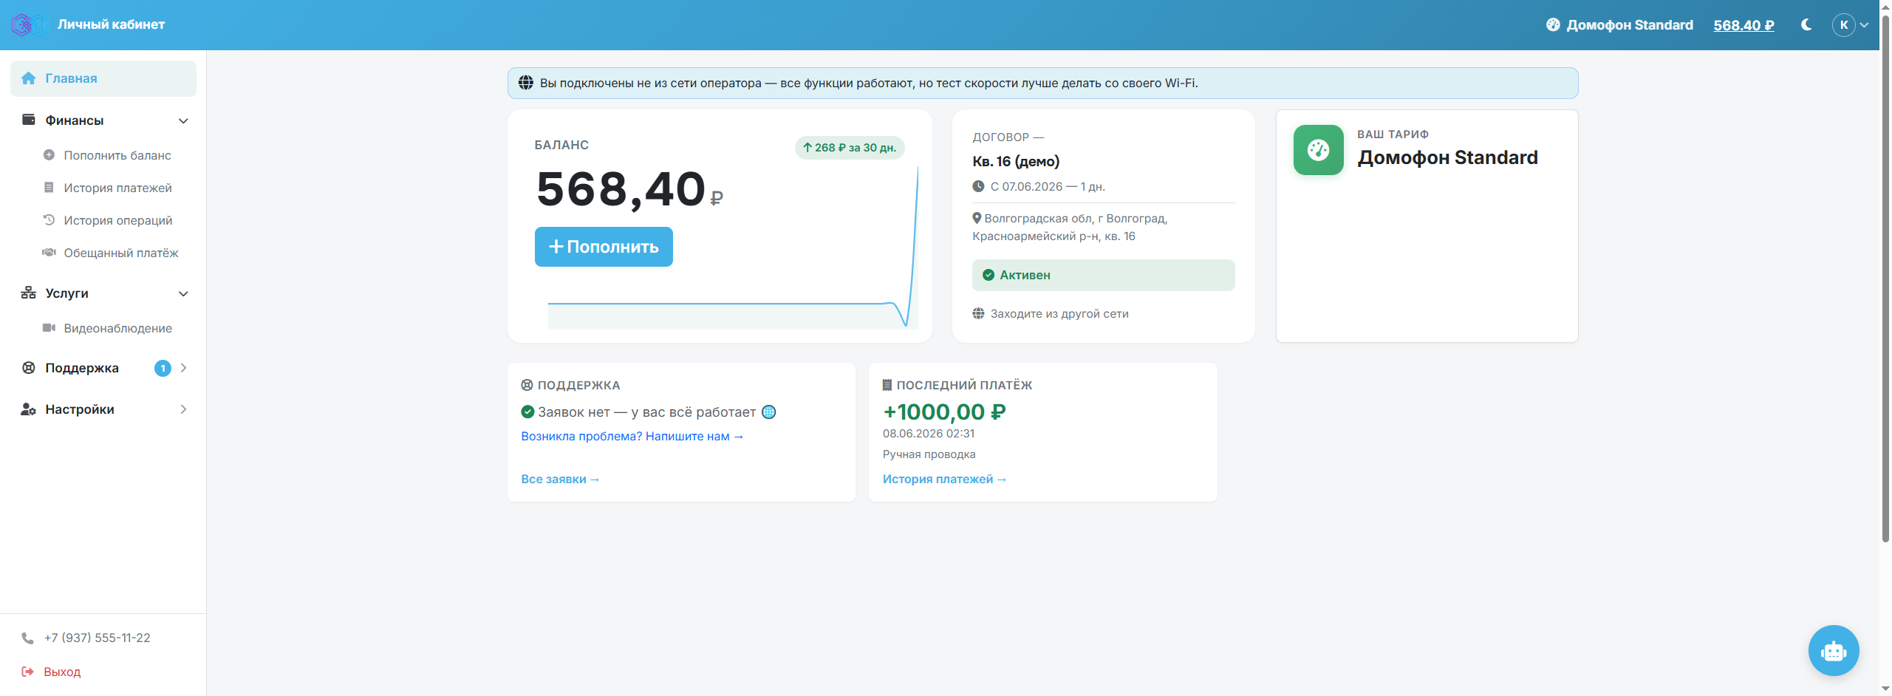Toggle dark mode with the moon icon
The height and width of the screenshot is (696, 1892).
(1806, 25)
